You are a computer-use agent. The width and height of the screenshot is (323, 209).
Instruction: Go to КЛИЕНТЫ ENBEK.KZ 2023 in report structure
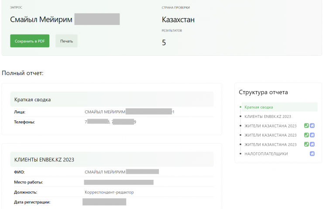coord(268,116)
